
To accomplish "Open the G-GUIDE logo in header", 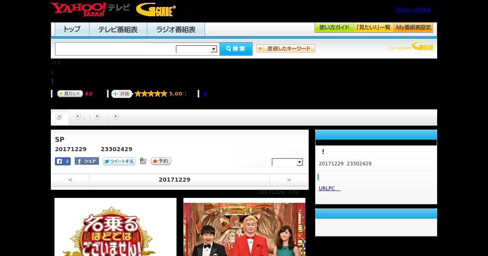I will coord(156,10).
